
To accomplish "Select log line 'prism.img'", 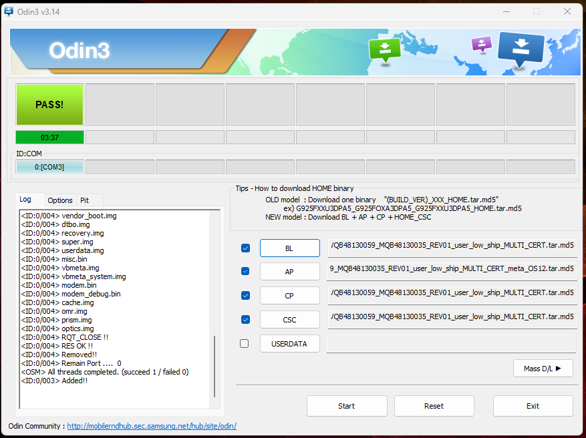I will click(x=56, y=320).
